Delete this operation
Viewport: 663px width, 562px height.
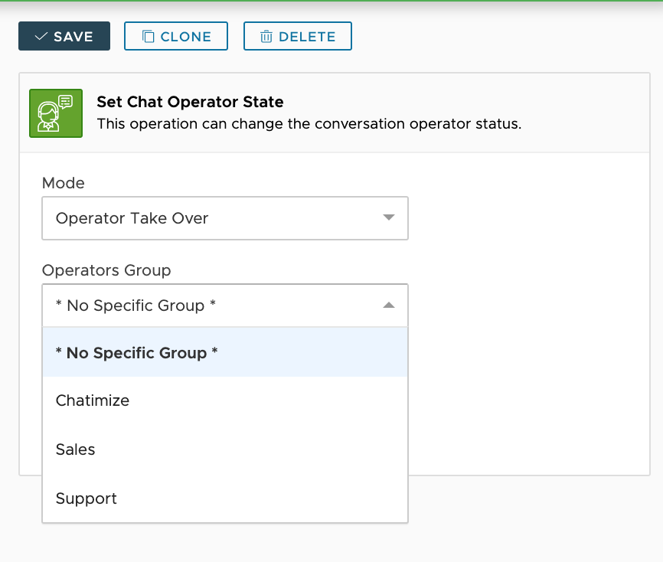point(298,37)
